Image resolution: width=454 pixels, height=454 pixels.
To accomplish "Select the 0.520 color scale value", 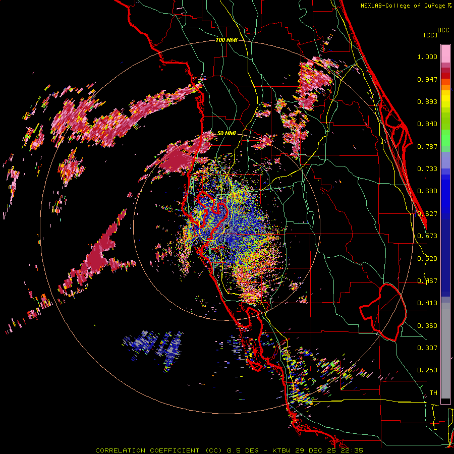I will coord(427,259).
